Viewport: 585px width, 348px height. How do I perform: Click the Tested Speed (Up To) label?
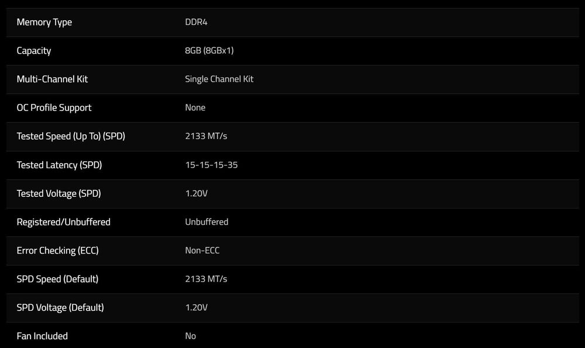71,136
